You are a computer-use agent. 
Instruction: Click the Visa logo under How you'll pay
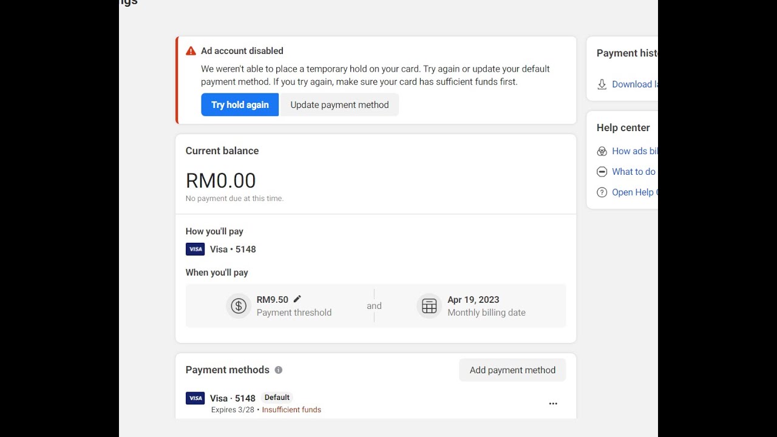click(x=195, y=249)
